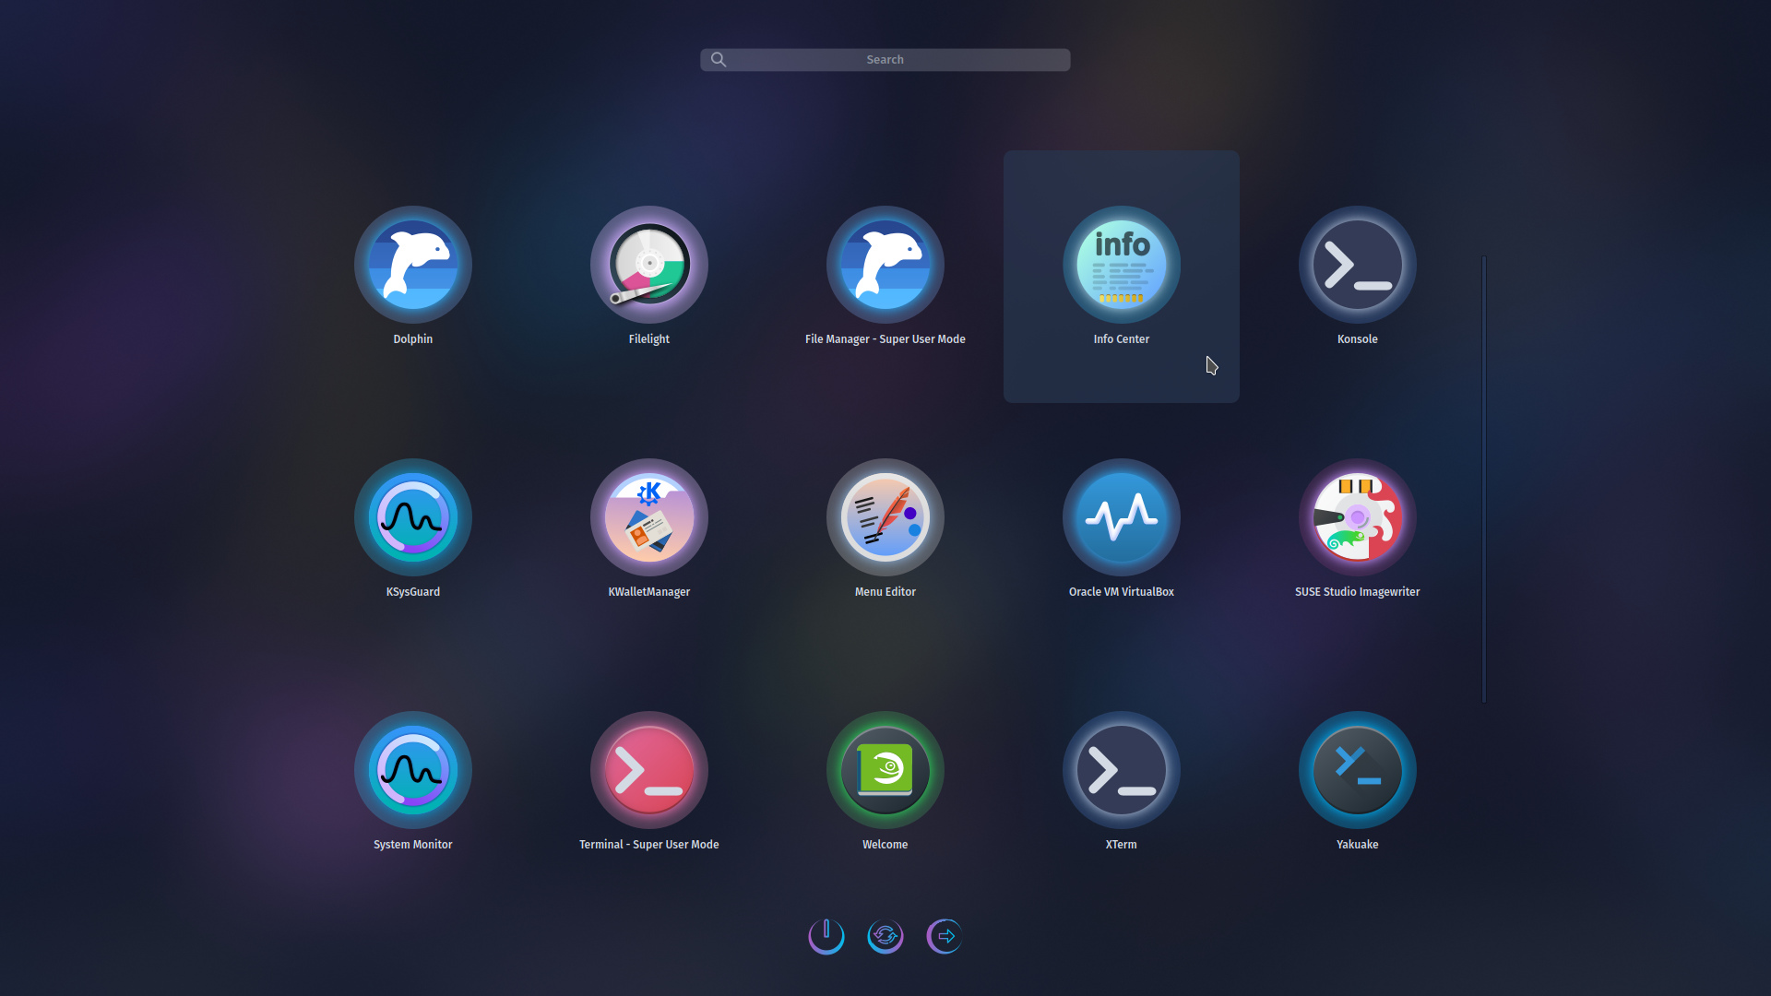The height and width of the screenshot is (996, 1771).
Task: Click the 'Terminal - Super User Mode' label
Action: (x=649, y=845)
